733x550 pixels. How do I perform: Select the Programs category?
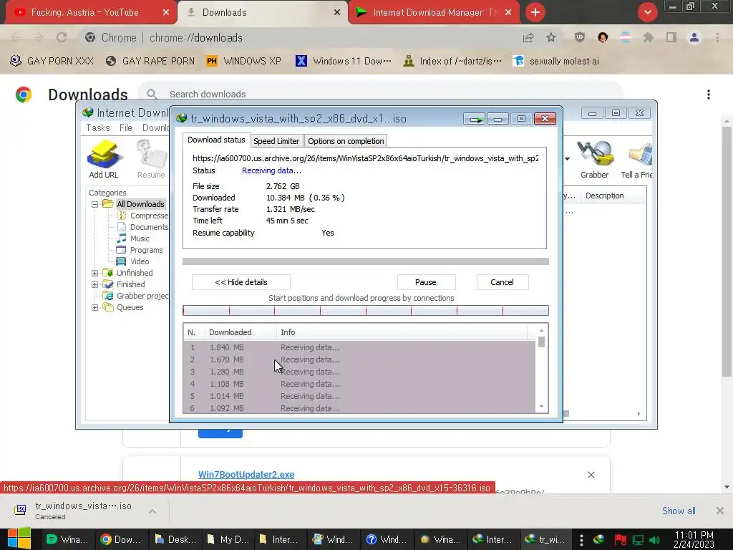pyautogui.click(x=146, y=250)
